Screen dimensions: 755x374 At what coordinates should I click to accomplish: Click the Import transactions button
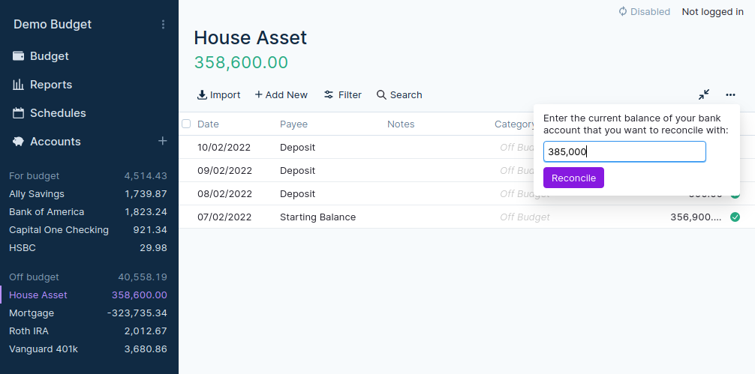pyautogui.click(x=218, y=95)
